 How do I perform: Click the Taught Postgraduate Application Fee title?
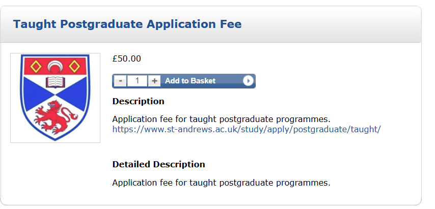127,24
